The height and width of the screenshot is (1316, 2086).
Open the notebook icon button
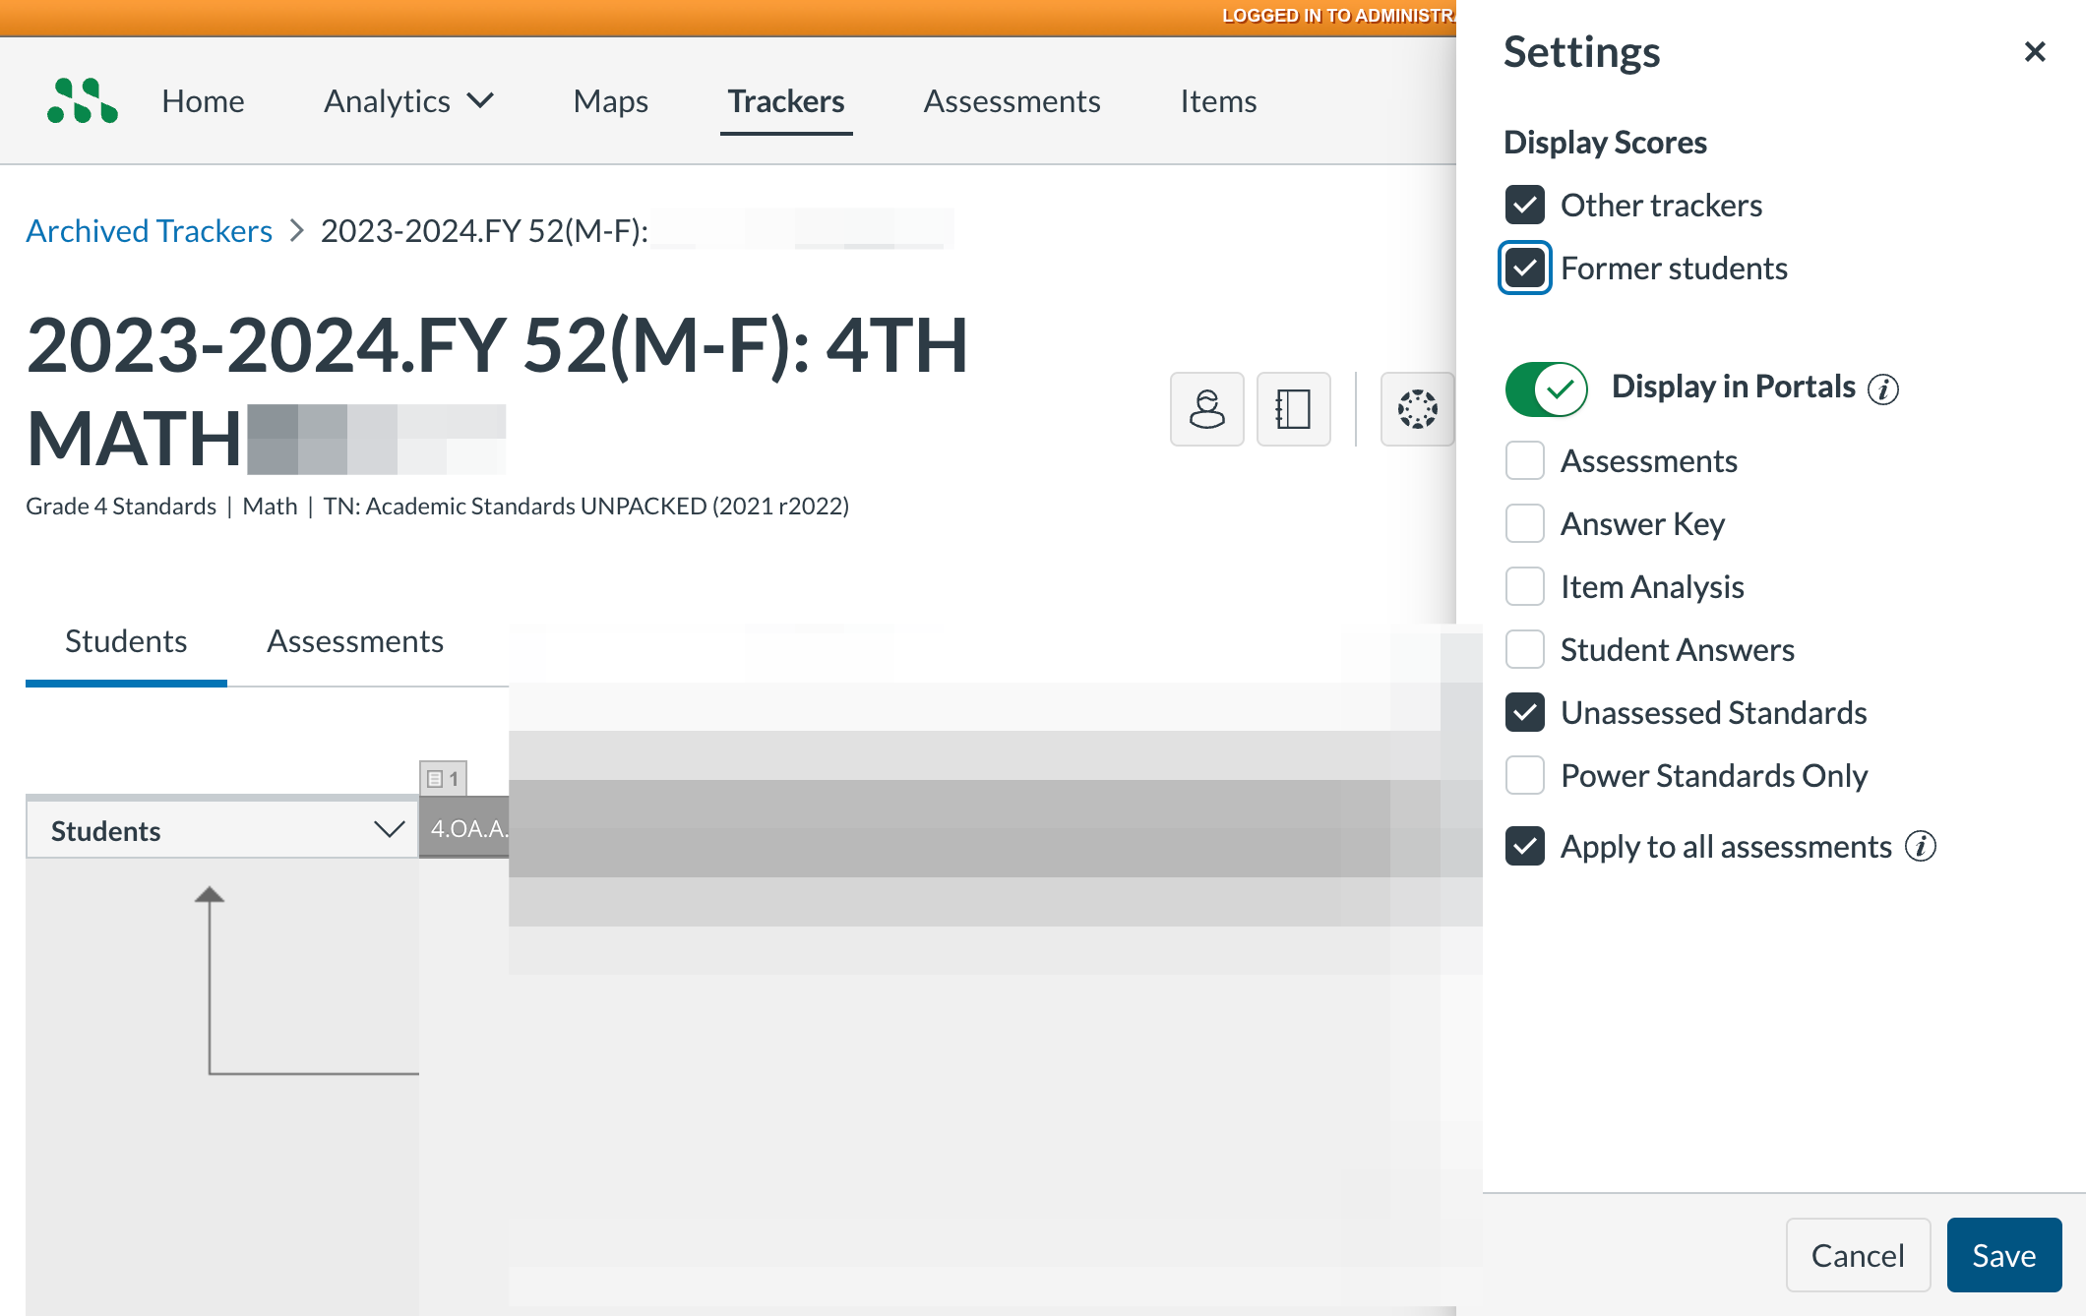pos(1293,408)
